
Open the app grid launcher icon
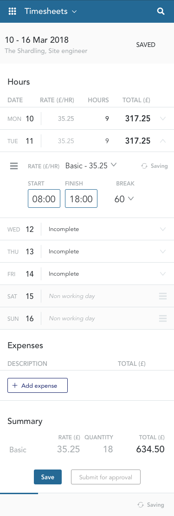tap(12, 11)
